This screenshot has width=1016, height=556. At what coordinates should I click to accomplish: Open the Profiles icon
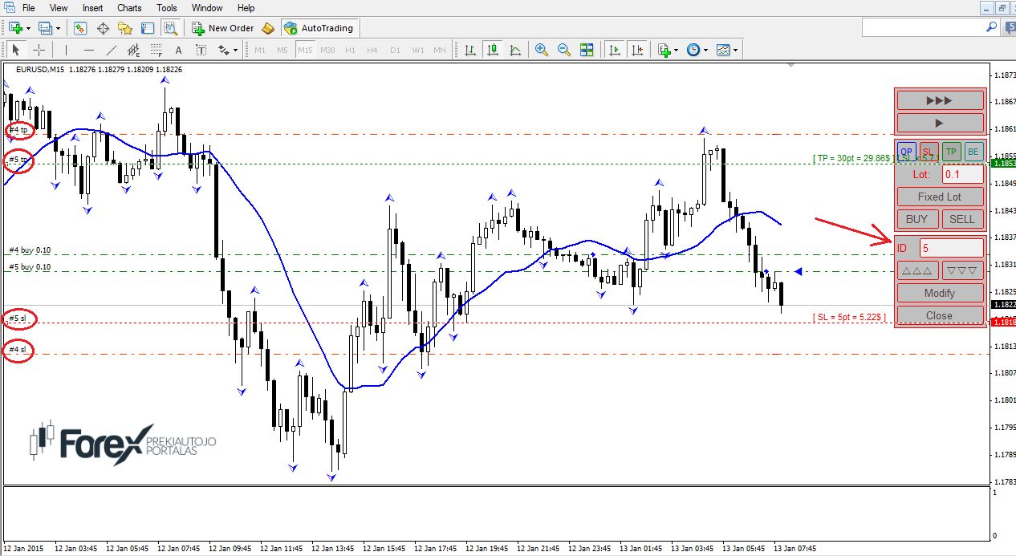point(44,28)
